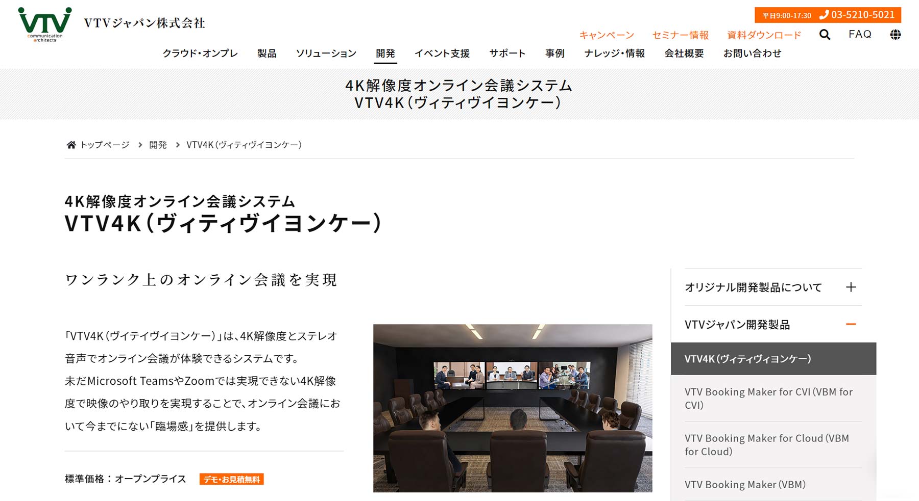Go to トップページ in breadcrumb
The width and height of the screenshot is (919, 501).
[x=105, y=145]
